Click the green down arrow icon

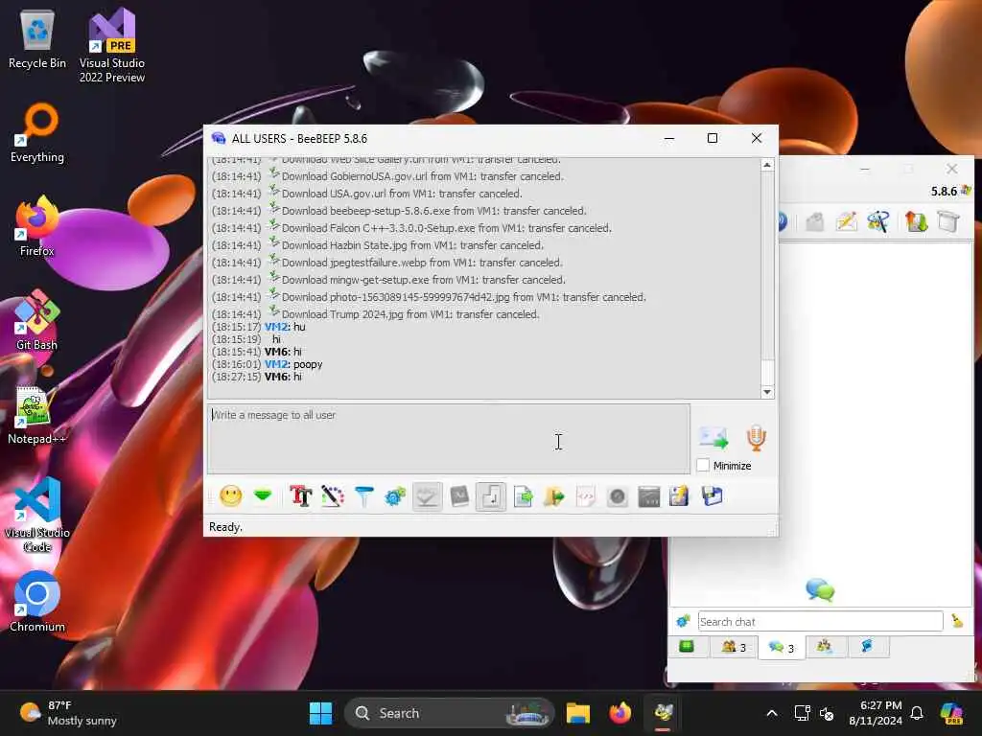point(263,496)
